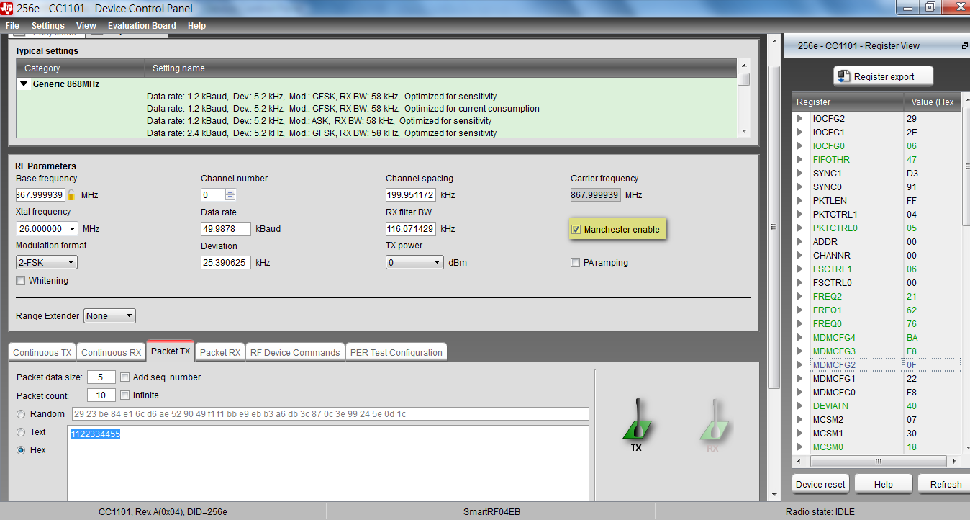Enable PA ramping

tap(576, 263)
